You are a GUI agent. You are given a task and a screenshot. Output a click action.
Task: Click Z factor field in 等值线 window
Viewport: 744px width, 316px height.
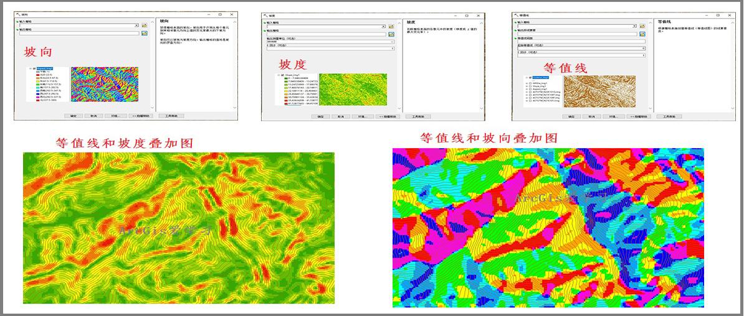[582, 55]
